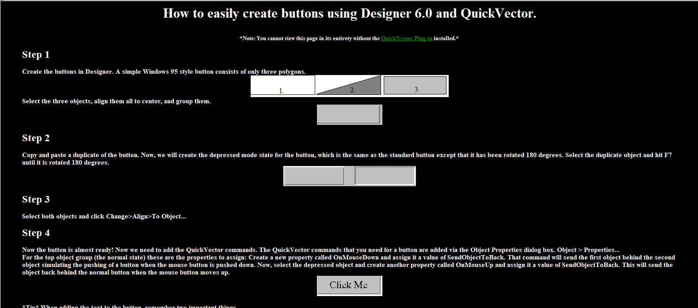This screenshot has width=698, height=308.
Task: Click the 'Step 3' heading
Action: point(36,199)
